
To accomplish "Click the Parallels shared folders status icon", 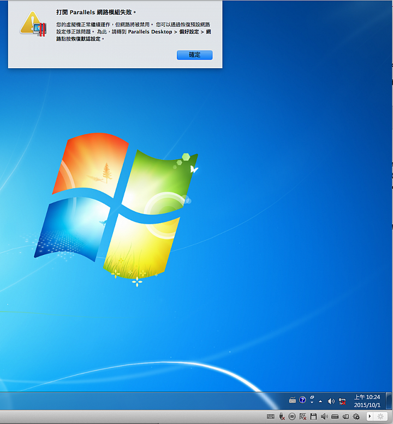I will click(346, 417).
